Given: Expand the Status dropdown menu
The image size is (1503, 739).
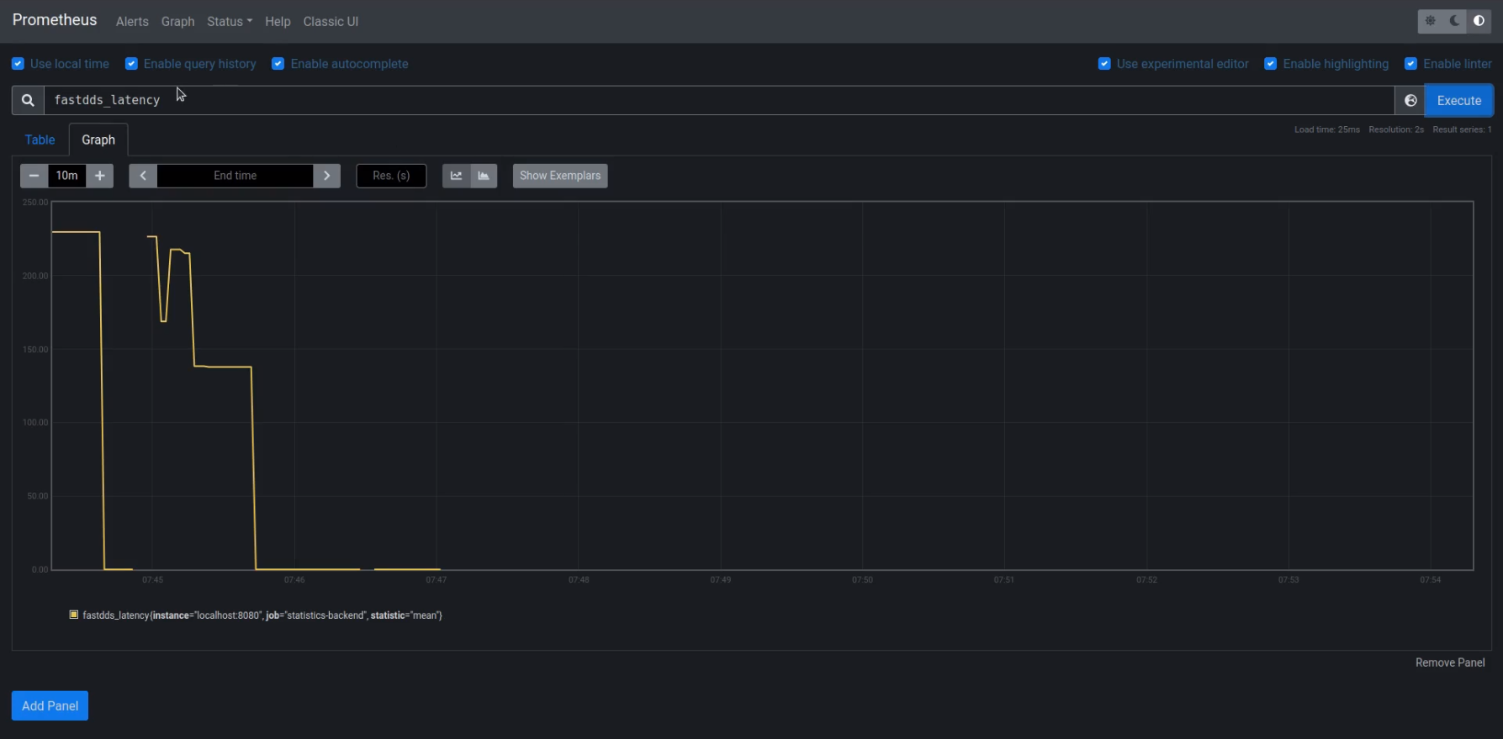Looking at the screenshot, I should click(x=229, y=22).
